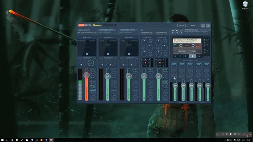
Task: Cycle Normal mode on A1 master bus
Action: pyautogui.click(x=174, y=65)
